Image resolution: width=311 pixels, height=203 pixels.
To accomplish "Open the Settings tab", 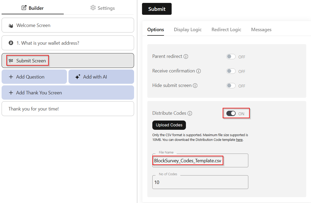I will coord(103,8).
